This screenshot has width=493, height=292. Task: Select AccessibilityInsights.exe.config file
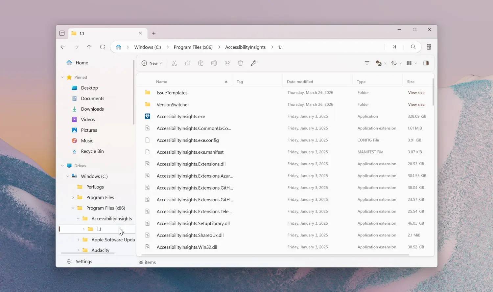[285, 140]
